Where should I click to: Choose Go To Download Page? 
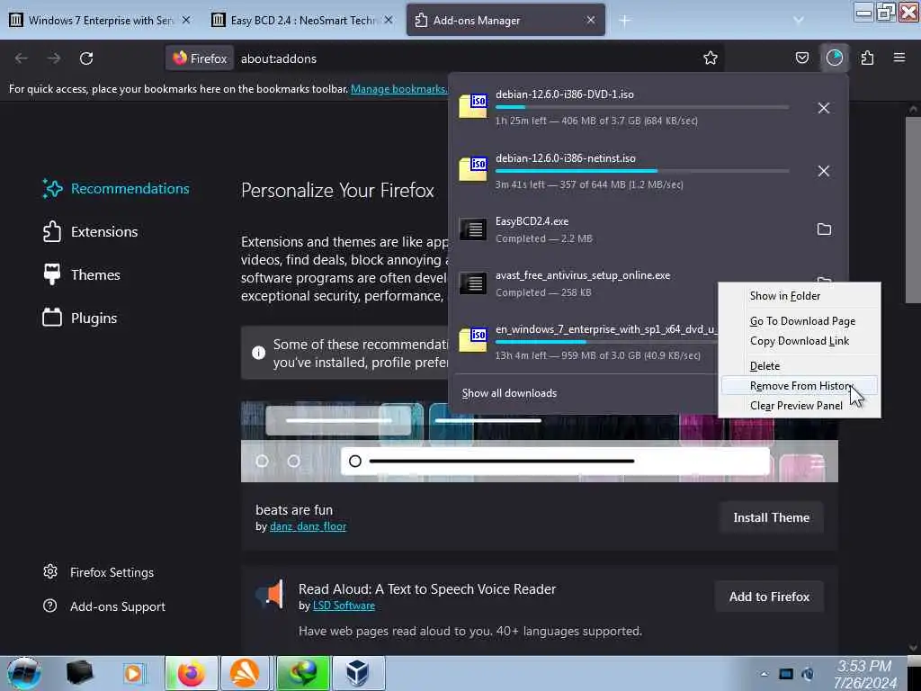point(799,321)
